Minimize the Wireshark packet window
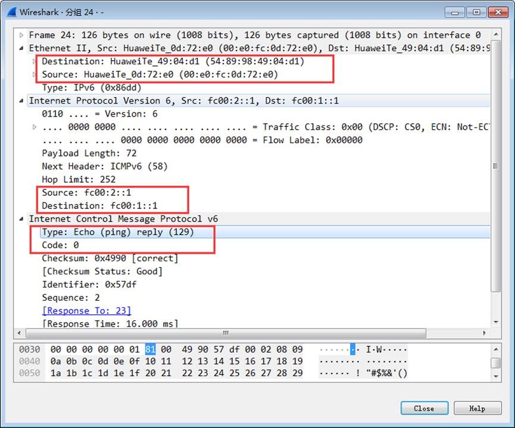This screenshot has height=428, width=515. (455, 13)
